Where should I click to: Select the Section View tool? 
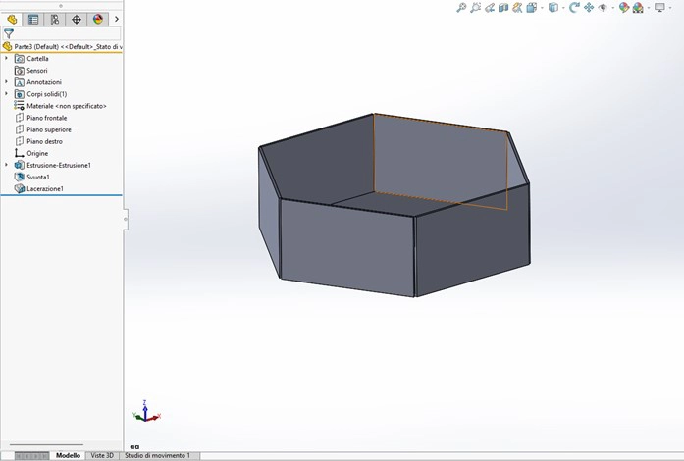pos(503,7)
